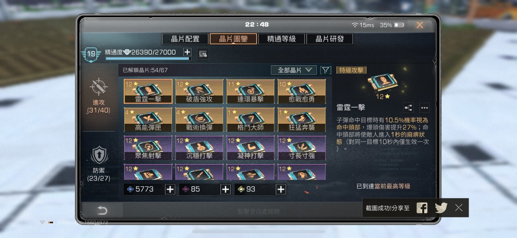Switch to the 精通等級 tab
This screenshot has height=238, width=517.
pyautogui.click(x=281, y=39)
